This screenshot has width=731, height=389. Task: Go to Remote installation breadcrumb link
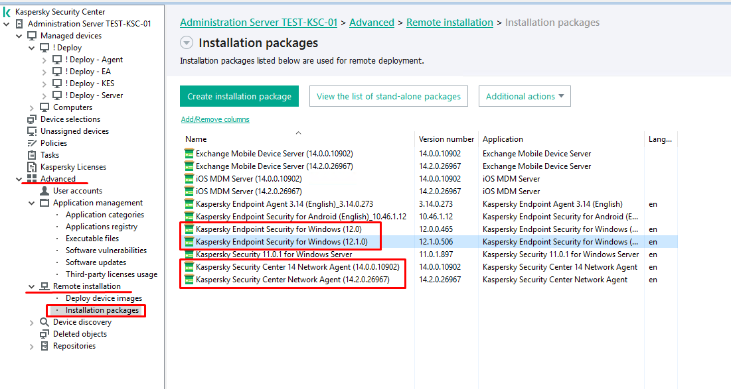point(449,23)
